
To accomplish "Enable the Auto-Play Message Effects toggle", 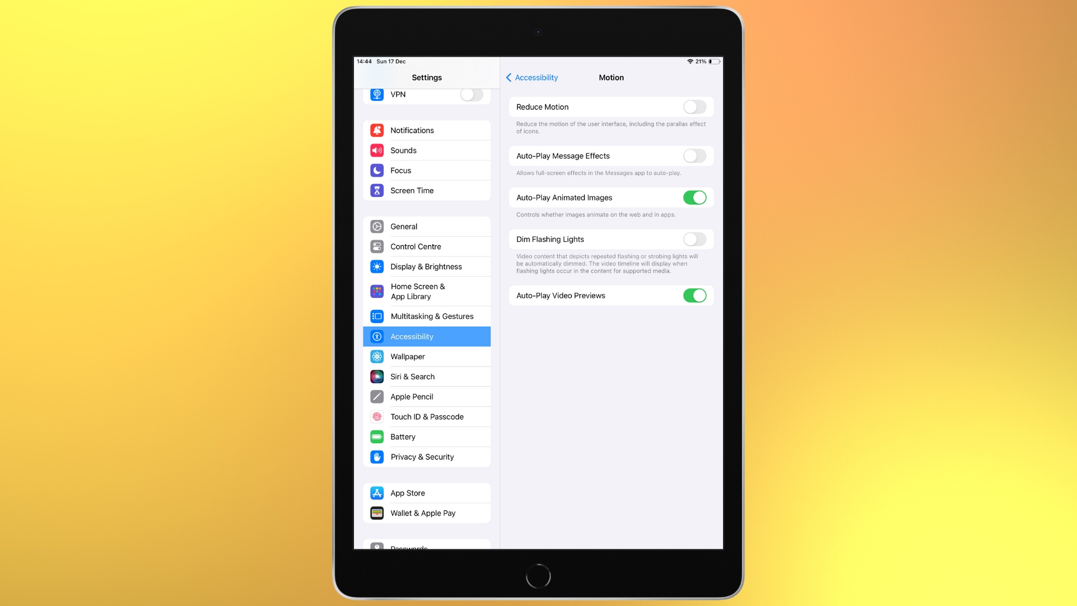I will [x=694, y=155].
